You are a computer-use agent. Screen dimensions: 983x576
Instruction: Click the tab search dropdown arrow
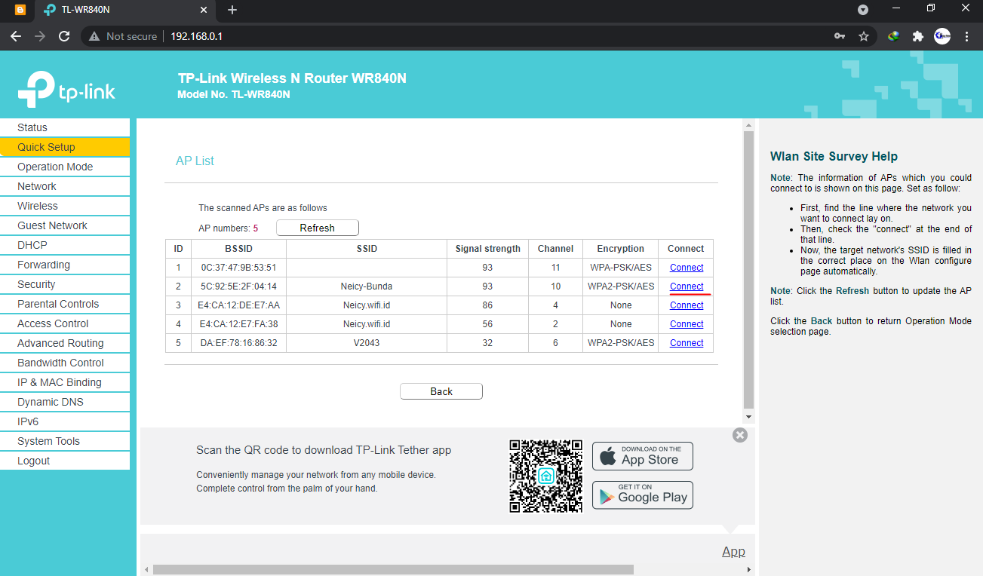[863, 10]
